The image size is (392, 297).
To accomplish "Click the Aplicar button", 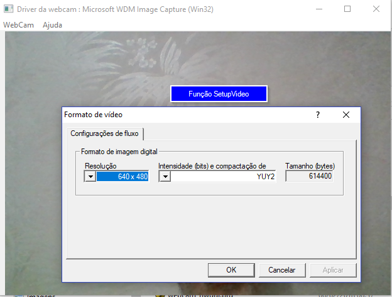I will point(333,270).
